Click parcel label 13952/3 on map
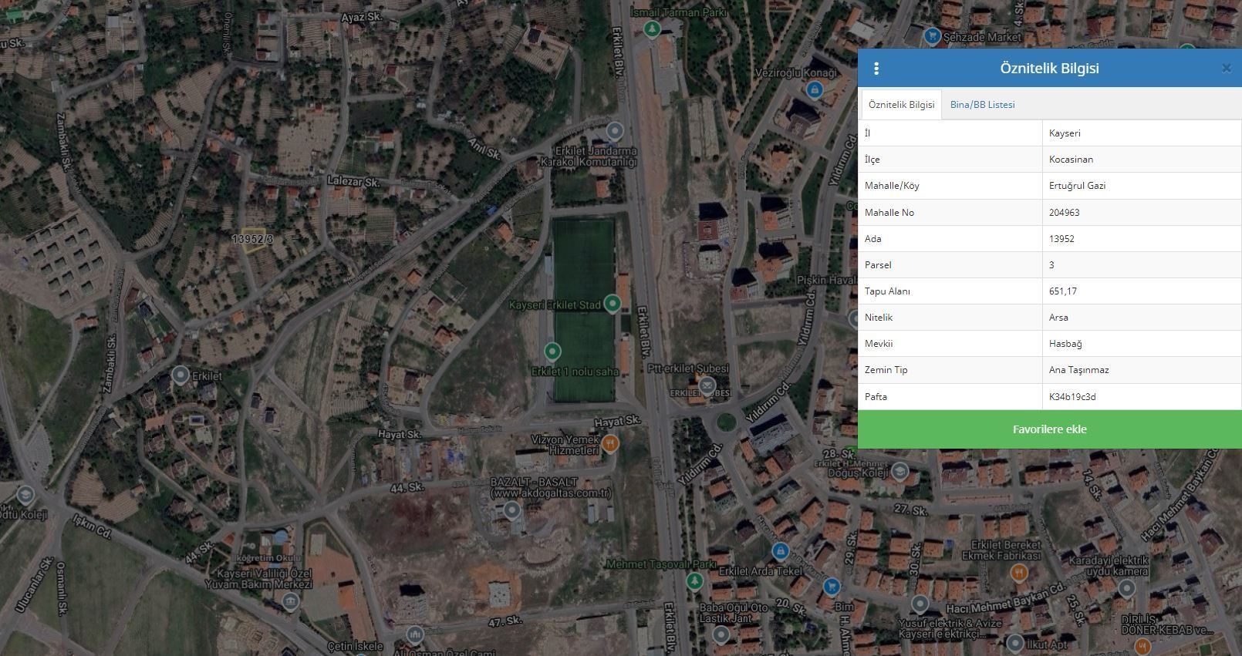Viewport: 1242px width, 656px height. [x=252, y=239]
